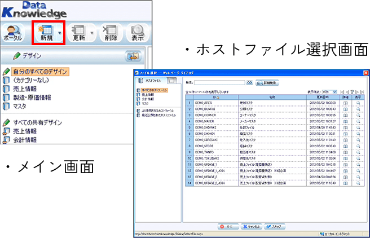The image size is (370, 238).
Task: Sort the table by 更新日時 column header
Action: pyautogui.click(x=323, y=97)
